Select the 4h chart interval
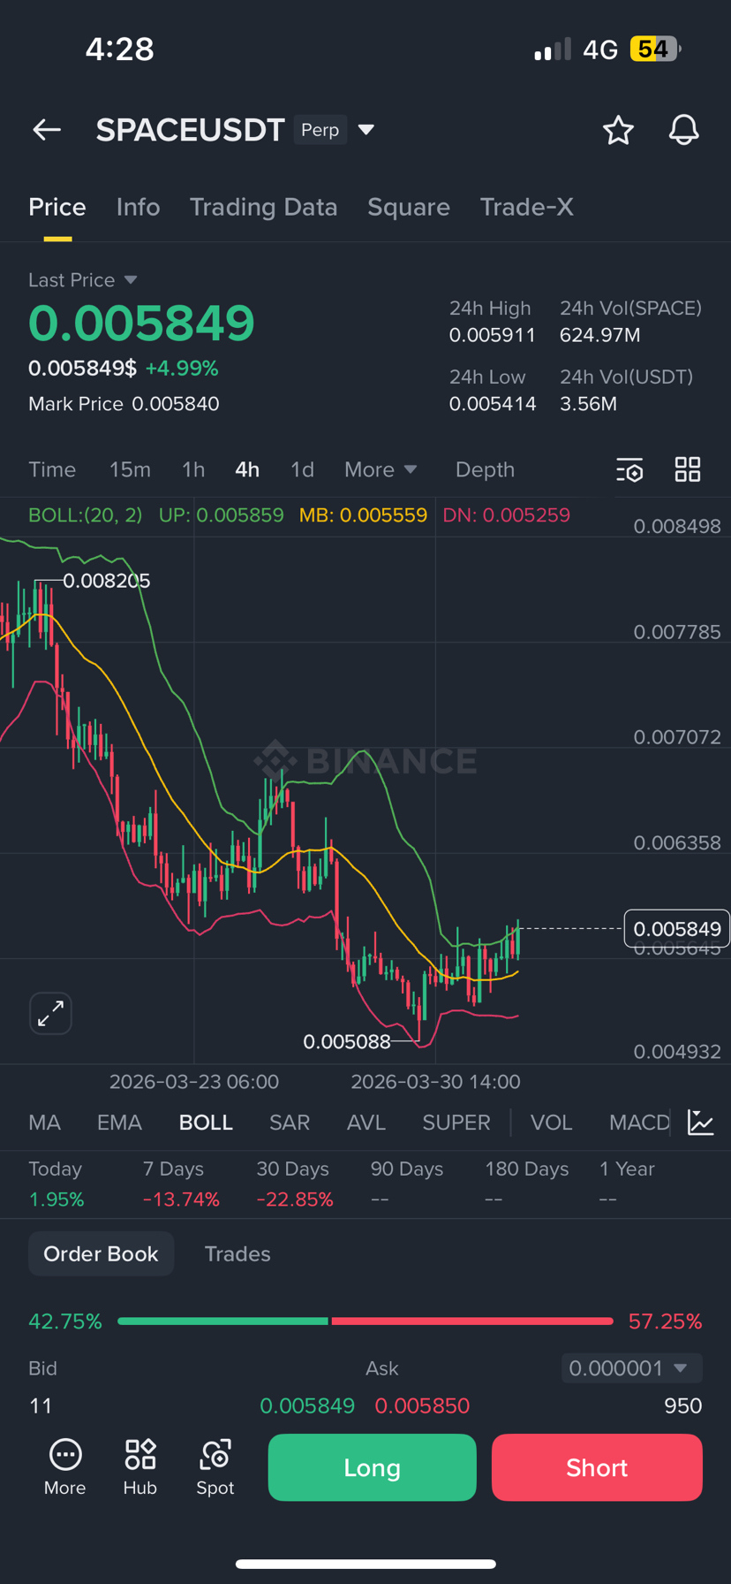This screenshot has height=1584, width=731. pyautogui.click(x=247, y=469)
